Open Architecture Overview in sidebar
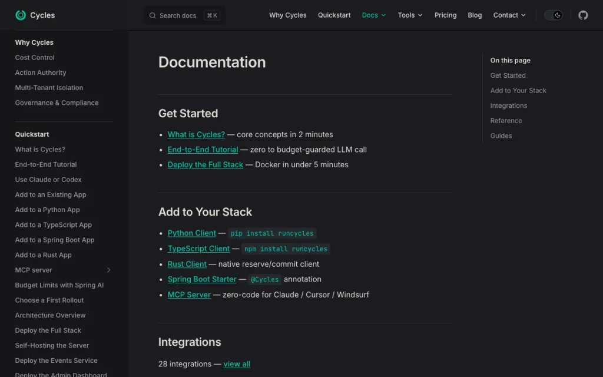 tap(50, 315)
